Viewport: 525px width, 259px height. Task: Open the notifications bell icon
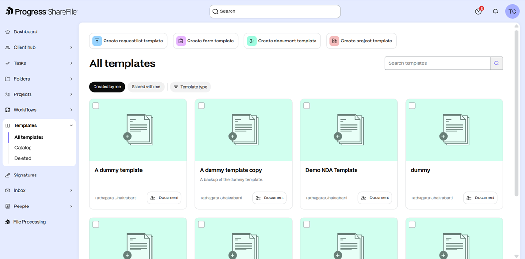495,11
